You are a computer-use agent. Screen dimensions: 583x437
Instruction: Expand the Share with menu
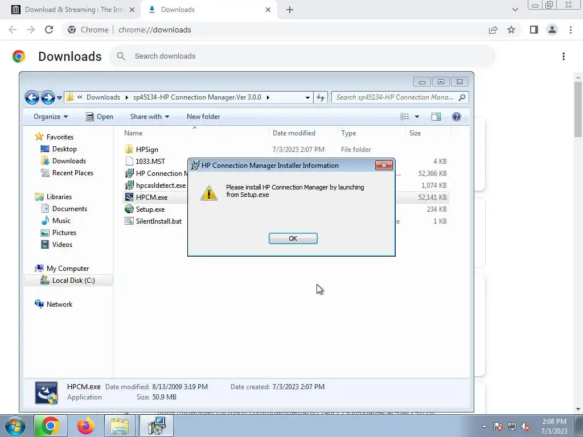pyautogui.click(x=150, y=117)
